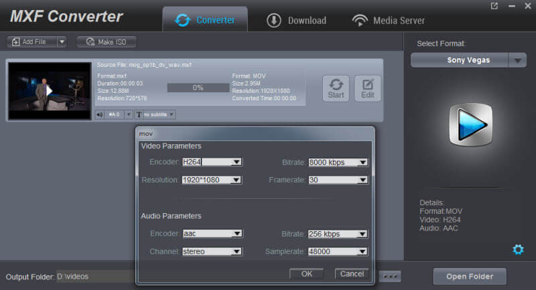Click the 0% conversion progress bar
Image resolution: width=536 pixels, height=290 pixels.
pos(198,88)
